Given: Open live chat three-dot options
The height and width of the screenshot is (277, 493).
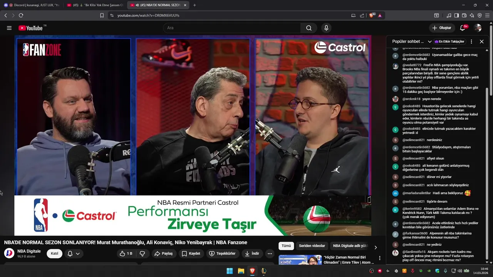Looking at the screenshot, I should pos(471,42).
